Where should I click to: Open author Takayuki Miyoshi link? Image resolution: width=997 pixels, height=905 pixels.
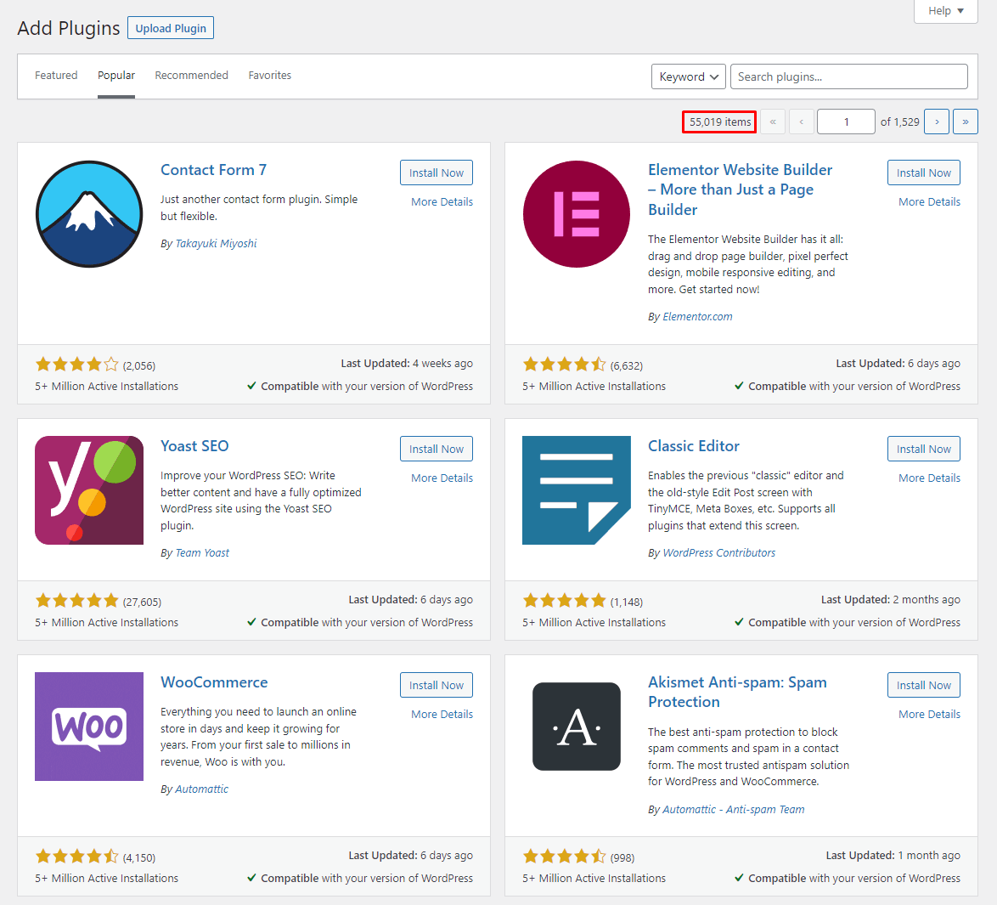click(x=217, y=243)
